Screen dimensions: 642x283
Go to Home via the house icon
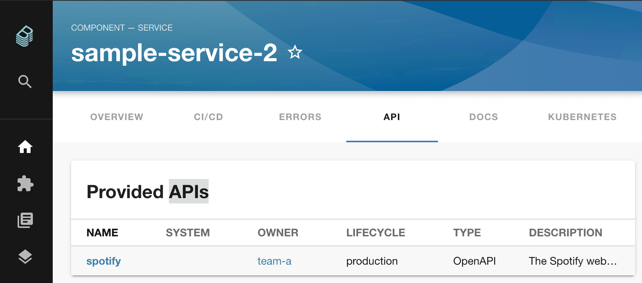(25, 147)
